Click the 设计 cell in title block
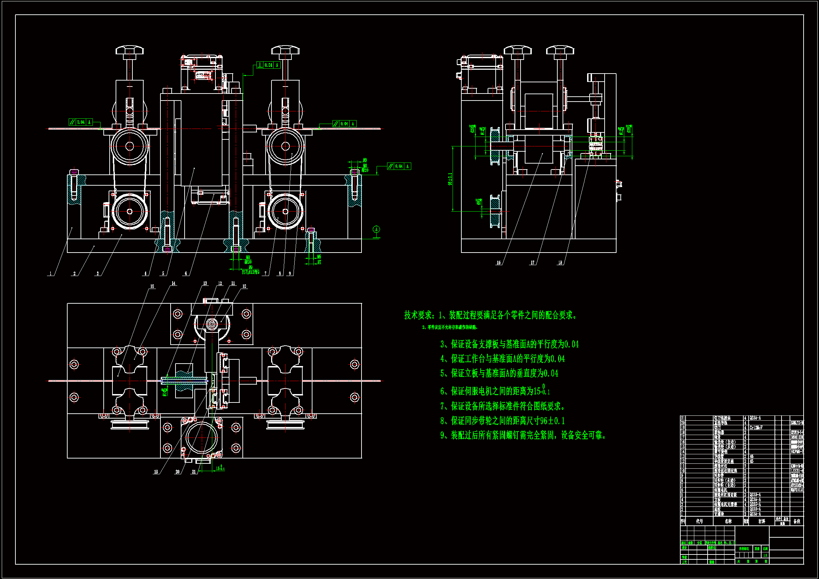This screenshot has width=819, height=579. [684, 547]
